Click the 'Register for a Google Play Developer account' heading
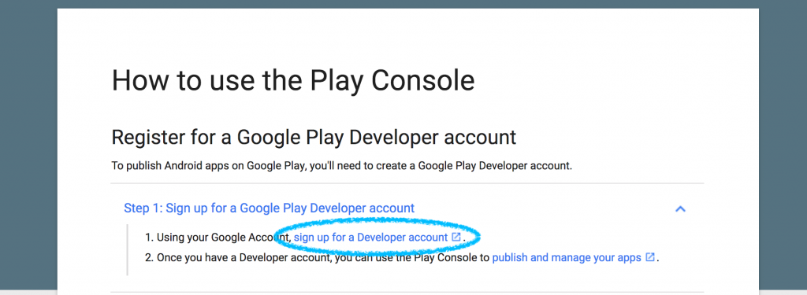This screenshot has width=807, height=295. (314, 138)
